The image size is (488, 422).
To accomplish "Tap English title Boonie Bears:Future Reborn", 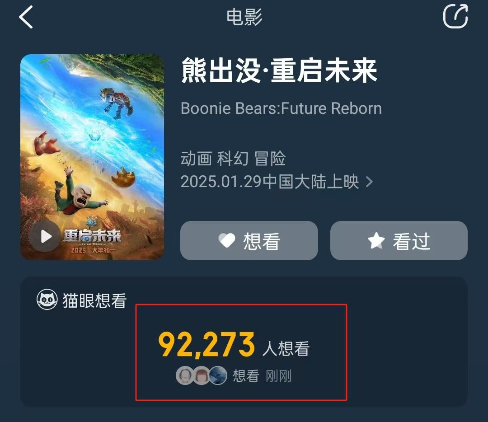I will pos(281,108).
